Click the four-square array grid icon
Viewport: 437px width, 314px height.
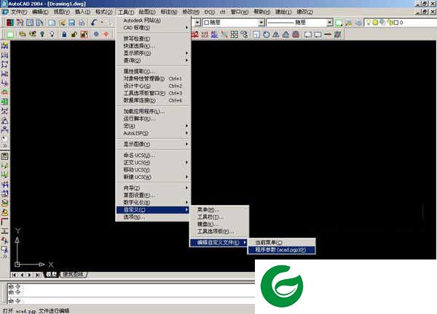234,34
